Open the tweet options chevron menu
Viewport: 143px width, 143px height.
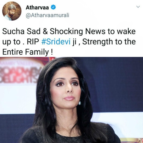pos(138,7)
